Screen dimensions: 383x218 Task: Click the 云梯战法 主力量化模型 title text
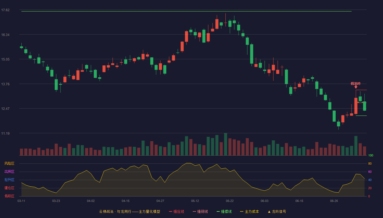[x=130, y=211]
